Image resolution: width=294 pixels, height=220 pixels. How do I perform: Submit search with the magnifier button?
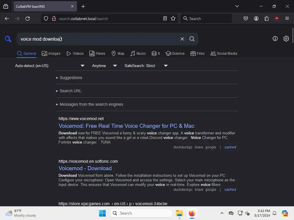pyautogui.click(x=192, y=39)
